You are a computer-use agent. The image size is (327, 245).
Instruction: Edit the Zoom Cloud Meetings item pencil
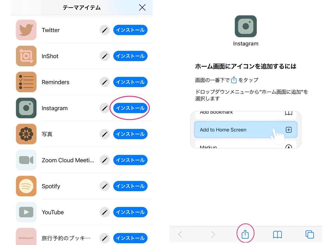click(104, 160)
